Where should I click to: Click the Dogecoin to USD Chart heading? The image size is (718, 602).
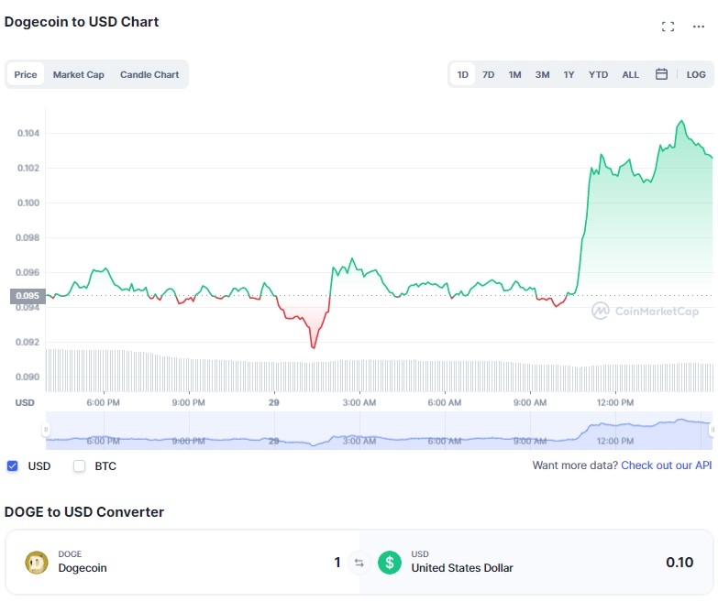(x=82, y=21)
